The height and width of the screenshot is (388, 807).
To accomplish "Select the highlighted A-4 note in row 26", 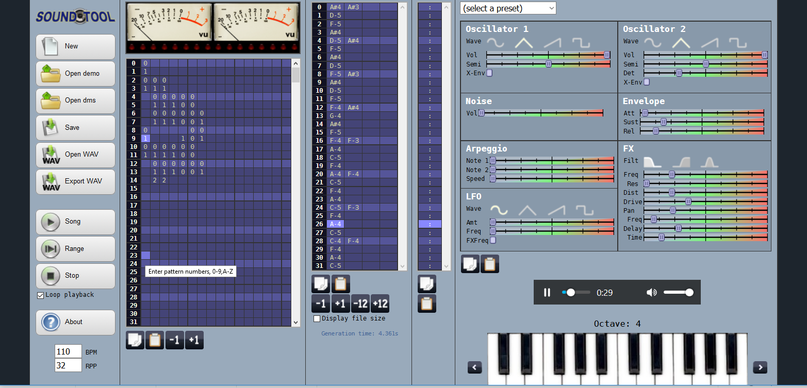I will pyautogui.click(x=335, y=224).
